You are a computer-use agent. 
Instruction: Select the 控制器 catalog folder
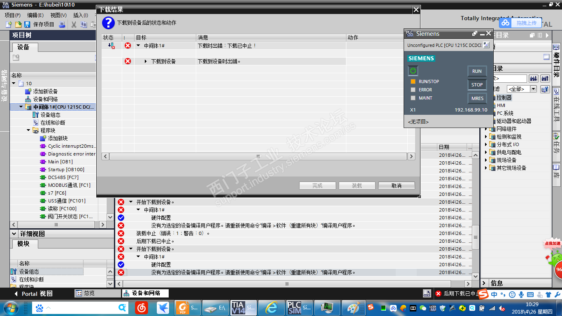point(504,98)
